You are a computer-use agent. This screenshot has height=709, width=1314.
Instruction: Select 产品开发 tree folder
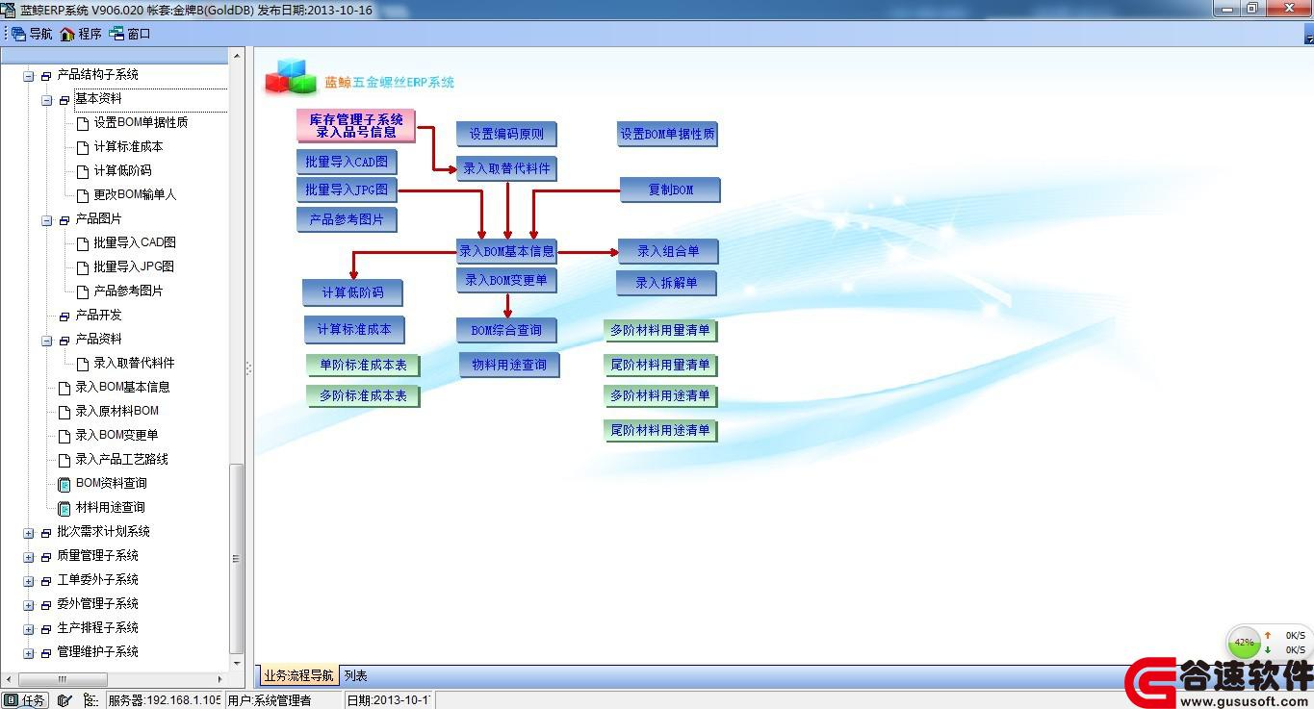(98, 315)
